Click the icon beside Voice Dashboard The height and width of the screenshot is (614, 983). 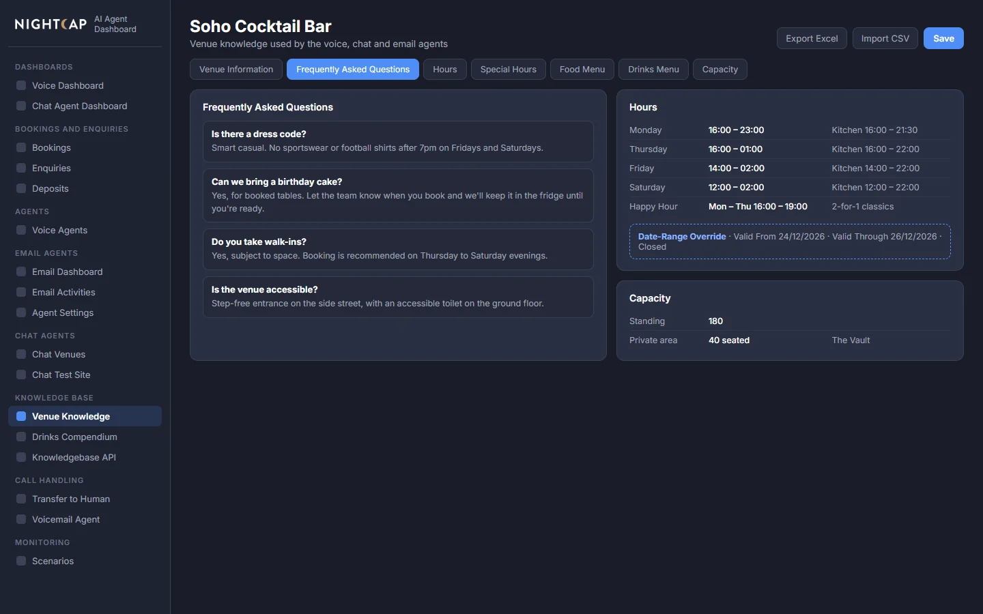click(x=21, y=85)
